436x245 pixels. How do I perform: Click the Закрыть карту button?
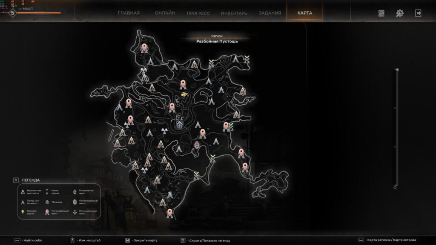pos(141,241)
